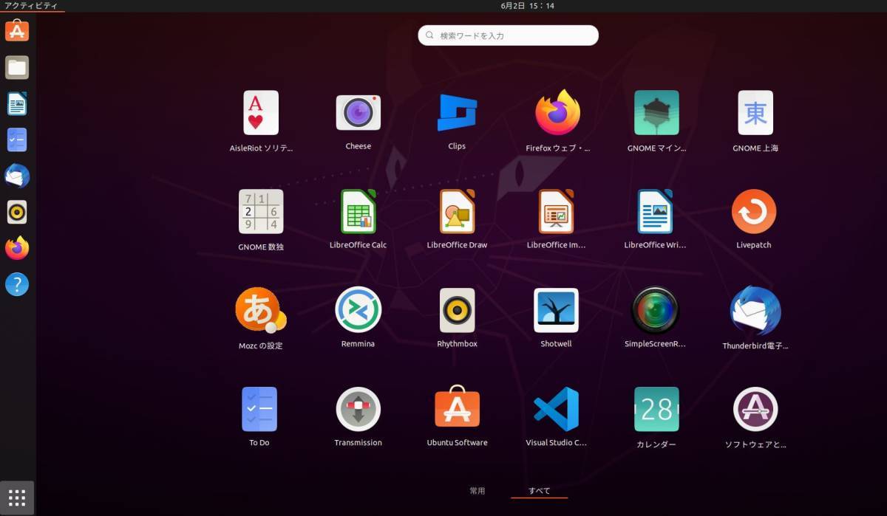Open ソフトウェアと… software updates app
The width and height of the screenshot is (887, 516).
755,409
